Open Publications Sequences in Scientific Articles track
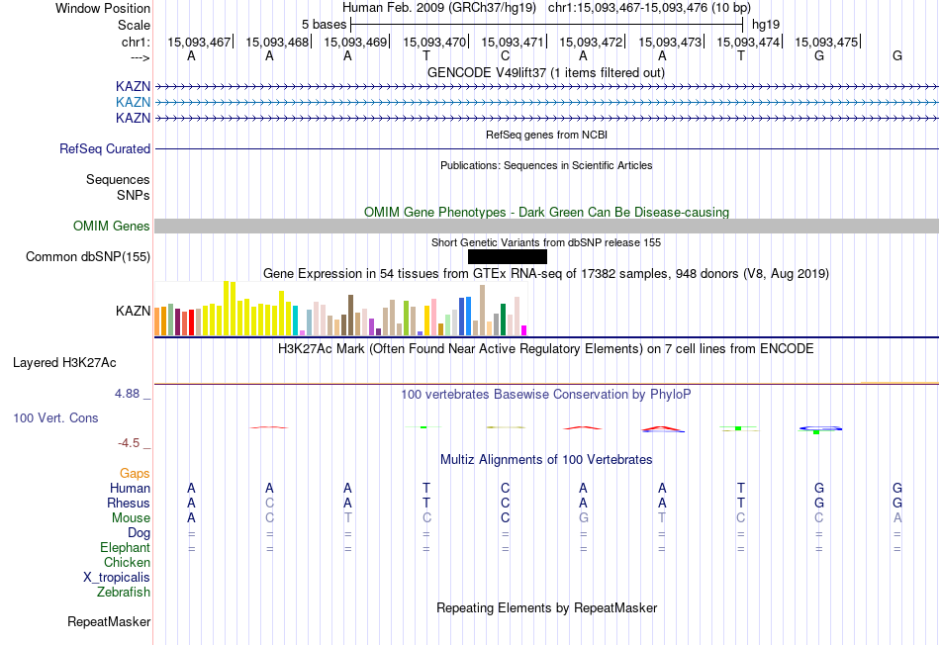 [x=546, y=165]
